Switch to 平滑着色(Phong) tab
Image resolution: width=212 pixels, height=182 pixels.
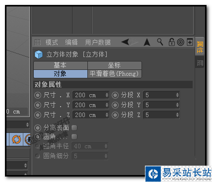[115, 74]
